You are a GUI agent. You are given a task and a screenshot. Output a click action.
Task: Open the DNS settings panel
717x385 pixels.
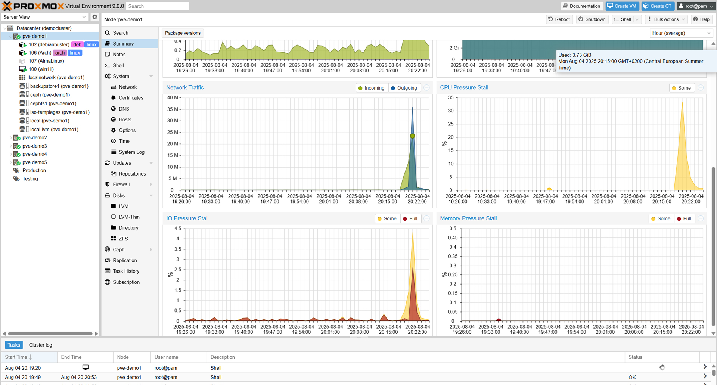click(123, 109)
